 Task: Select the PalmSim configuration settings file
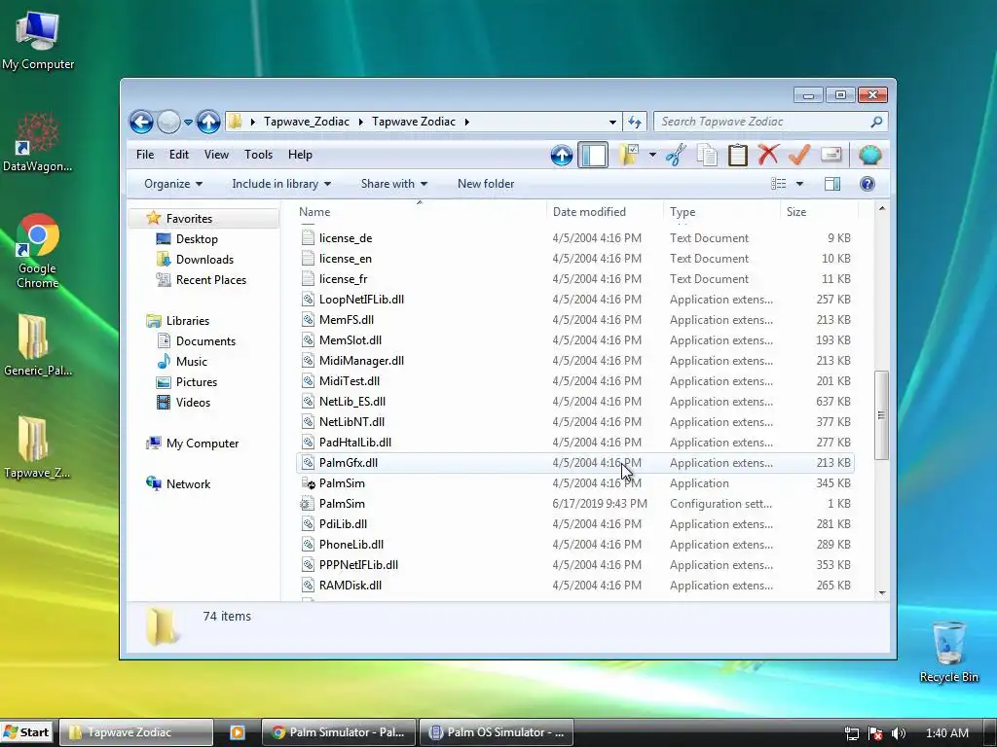[x=574, y=504]
